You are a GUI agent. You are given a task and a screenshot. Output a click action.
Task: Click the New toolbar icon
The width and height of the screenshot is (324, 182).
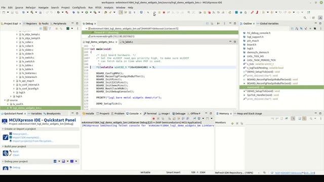4,12
